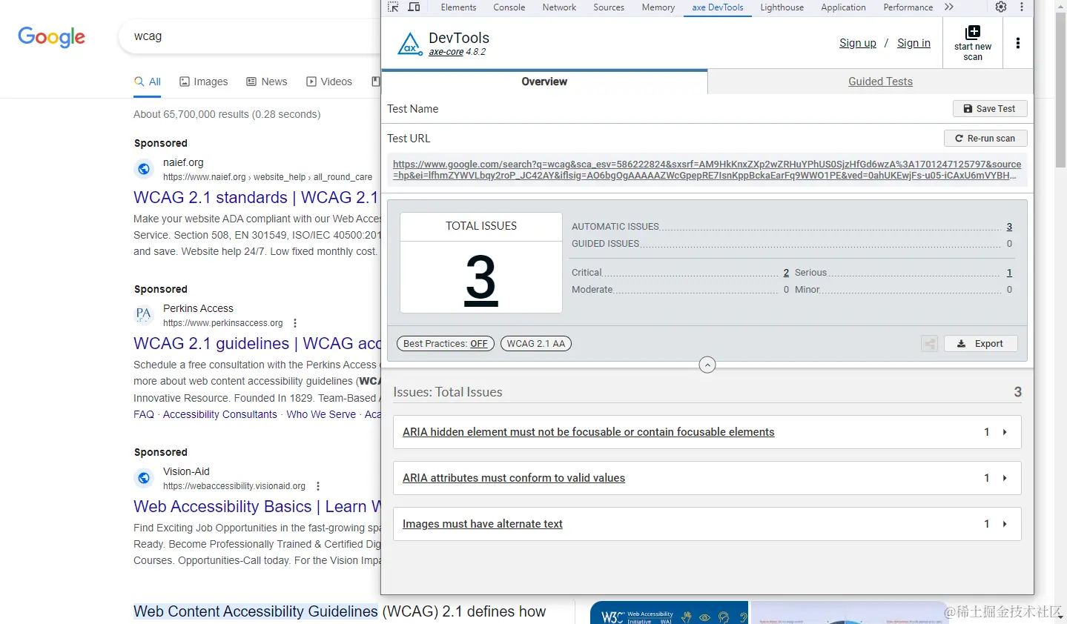The width and height of the screenshot is (1067, 624).
Task: Click the Critical issues count 2
Action: pyautogui.click(x=786, y=273)
